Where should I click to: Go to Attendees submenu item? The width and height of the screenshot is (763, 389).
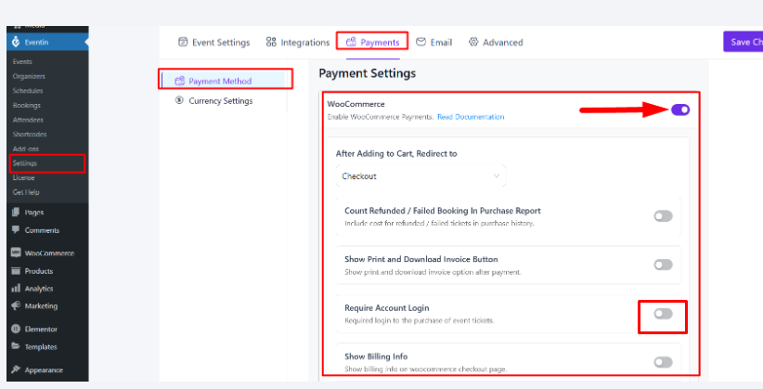(x=28, y=120)
